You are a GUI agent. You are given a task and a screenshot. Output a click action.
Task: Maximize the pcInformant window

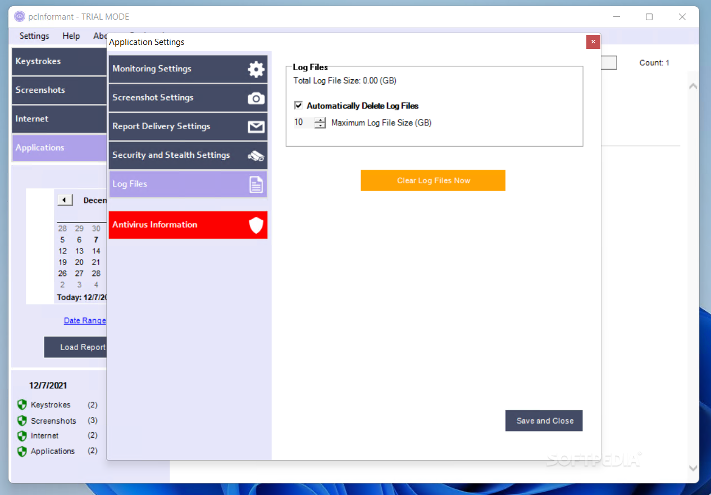pyautogui.click(x=649, y=17)
